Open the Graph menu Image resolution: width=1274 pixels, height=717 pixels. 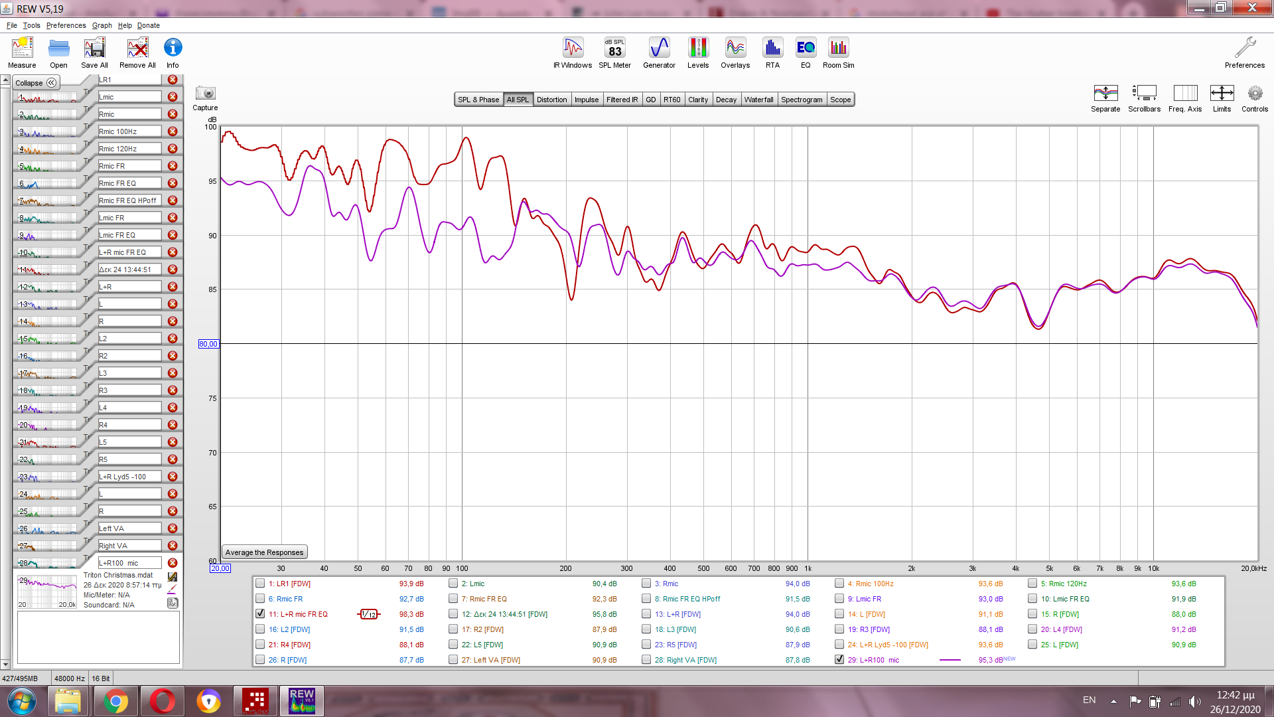[102, 25]
